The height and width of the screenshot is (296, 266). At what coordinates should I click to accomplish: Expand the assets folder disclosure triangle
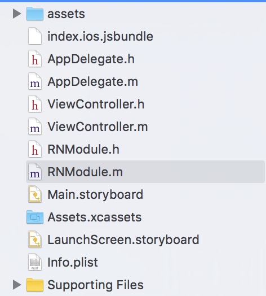click(17, 14)
